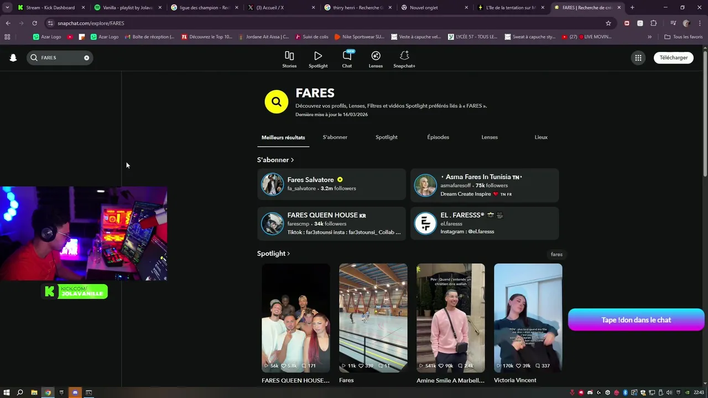
Task: Switch to the (3) Accueil / X tab
Action: click(281, 8)
